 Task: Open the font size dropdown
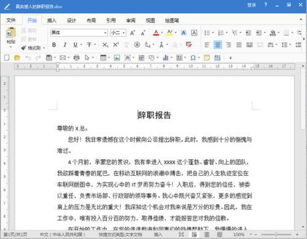pyautogui.click(x=123, y=32)
